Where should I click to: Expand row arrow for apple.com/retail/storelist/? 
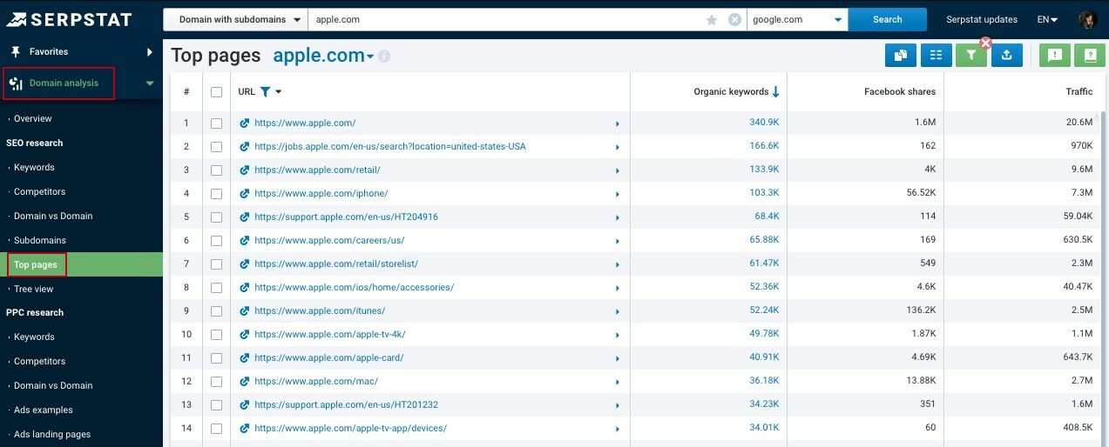[618, 264]
